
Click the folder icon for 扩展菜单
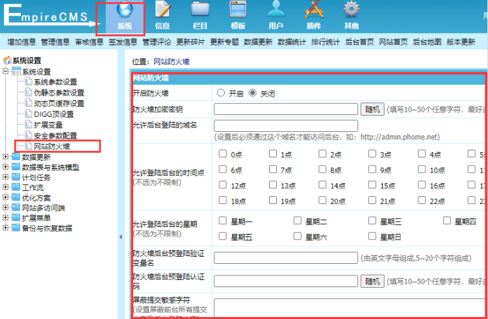[16, 218]
